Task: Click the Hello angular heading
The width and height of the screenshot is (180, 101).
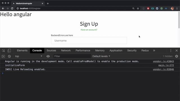Action: [16, 14]
